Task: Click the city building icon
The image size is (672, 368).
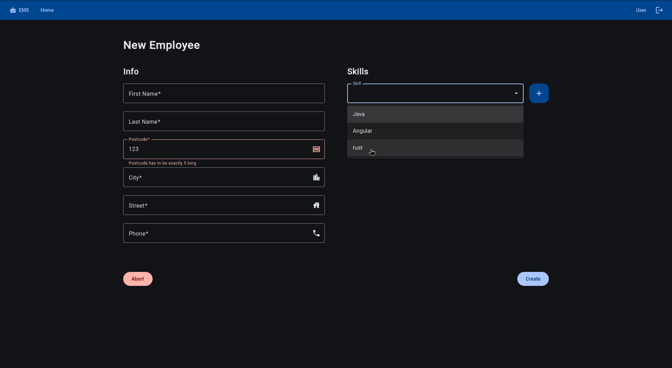Action: [x=316, y=177]
